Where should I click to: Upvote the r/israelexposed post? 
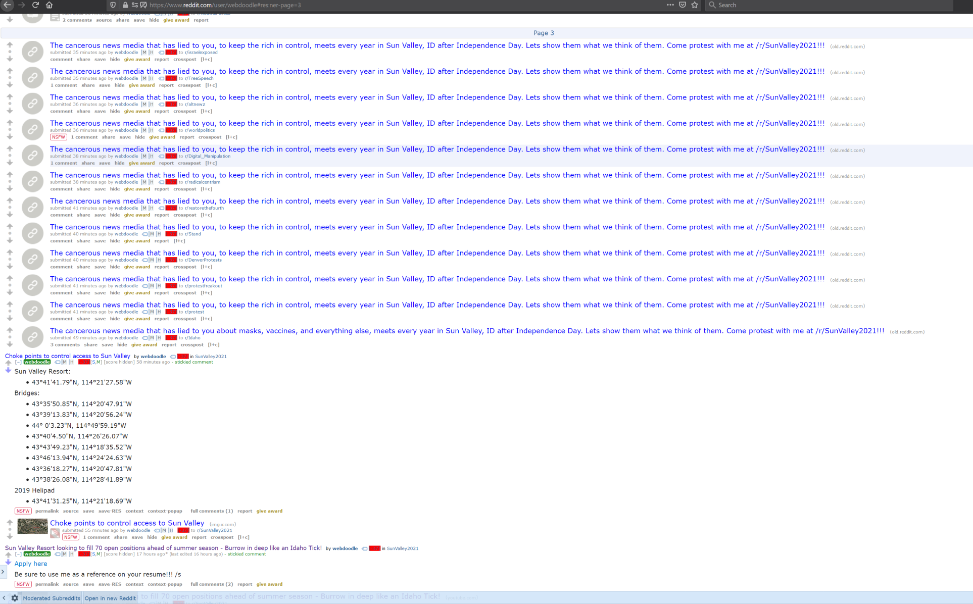pos(10,45)
